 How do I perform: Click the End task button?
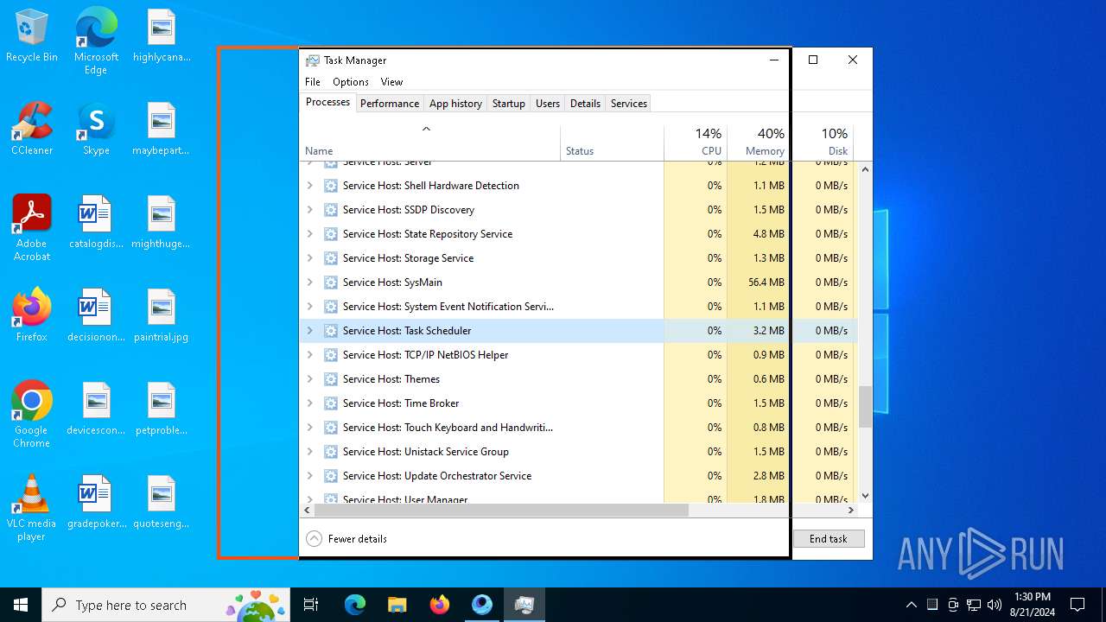829,538
